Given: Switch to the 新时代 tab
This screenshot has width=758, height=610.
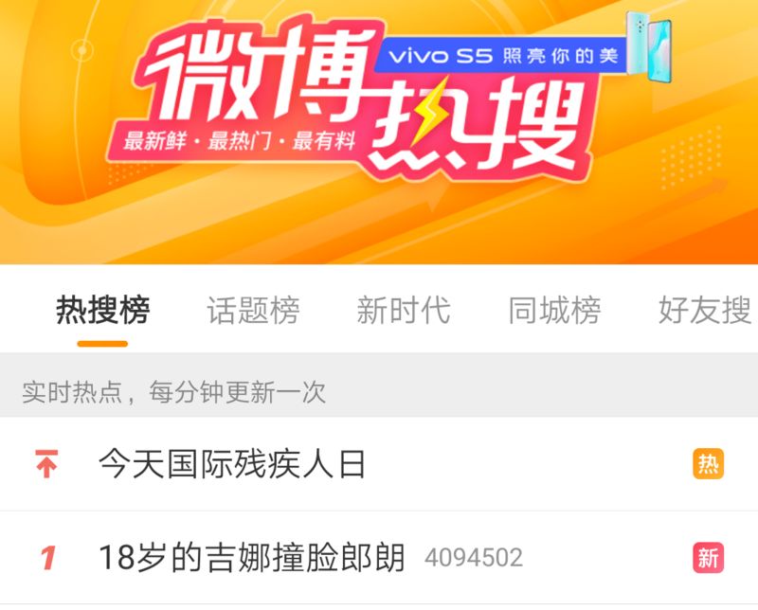Looking at the screenshot, I should tap(404, 310).
